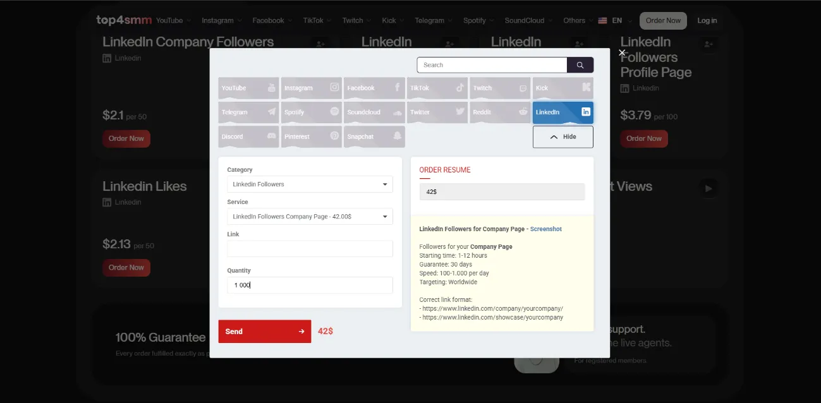Pick the Pinterest platform tile
The image size is (821, 403).
coord(312,136)
